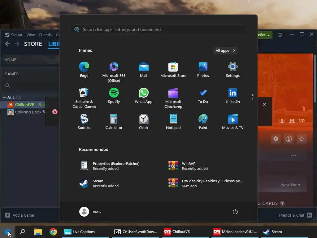The width and height of the screenshot is (317, 238).
Task: Open Settings from Start menu
Action: [233, 70]
